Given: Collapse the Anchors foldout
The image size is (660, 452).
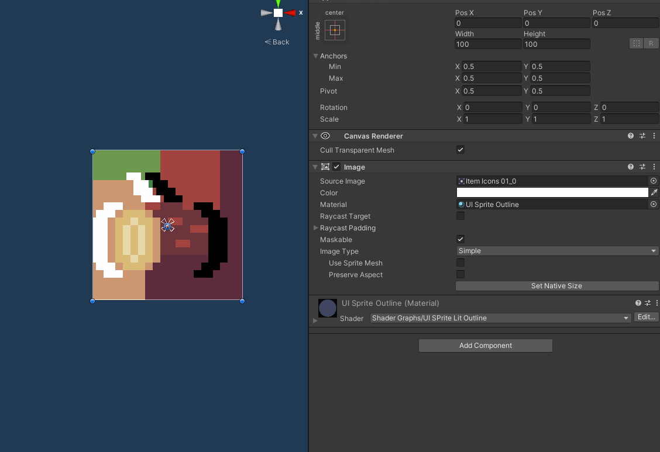Looking at the screenshot, I should [x=316, y=56].
